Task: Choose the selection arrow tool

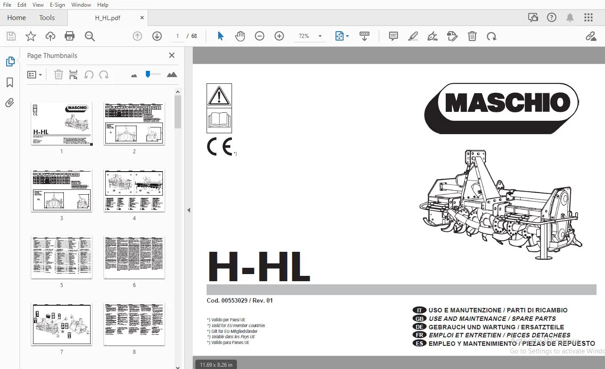Action: pyautogui.click(x=220, y=37)
